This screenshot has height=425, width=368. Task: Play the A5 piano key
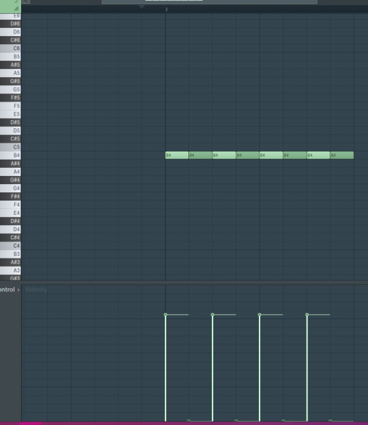(x=10, y=73)
